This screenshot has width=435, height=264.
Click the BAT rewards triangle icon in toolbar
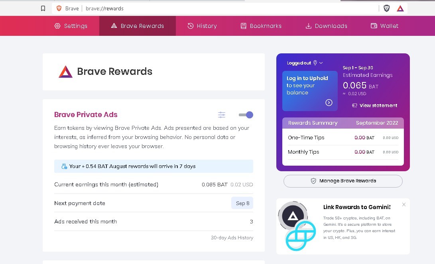pyautogui.click(x=400, y=9)
